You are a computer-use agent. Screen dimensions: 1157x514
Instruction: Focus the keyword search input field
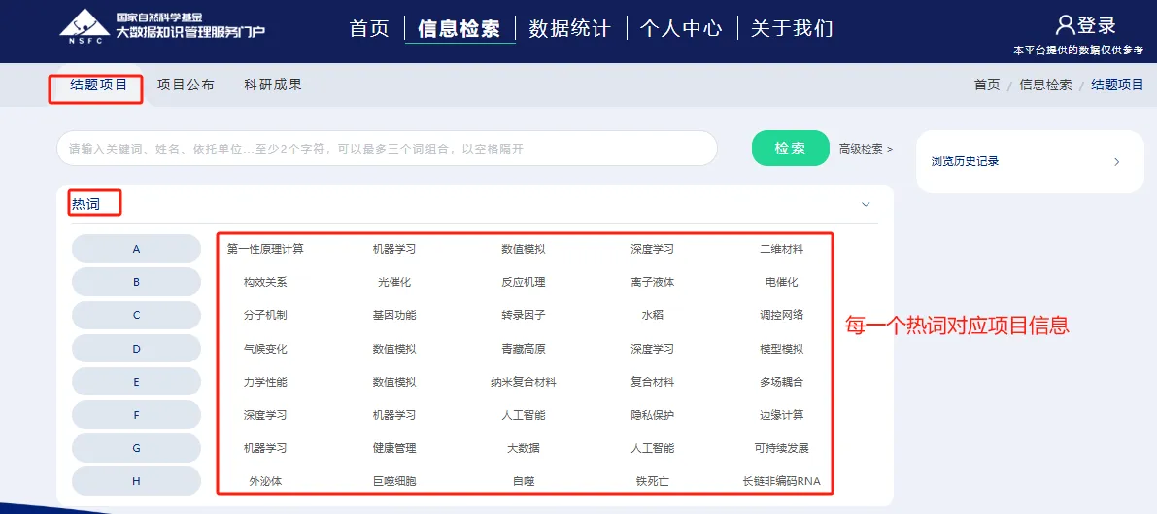387,149
